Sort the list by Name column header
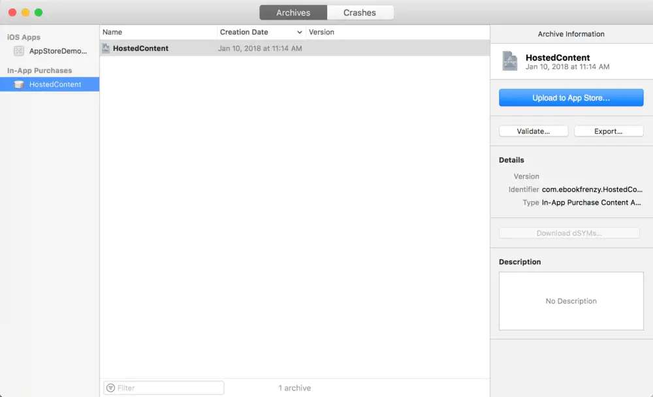This screenshot has height=397, width=653. tap(157, 32)
